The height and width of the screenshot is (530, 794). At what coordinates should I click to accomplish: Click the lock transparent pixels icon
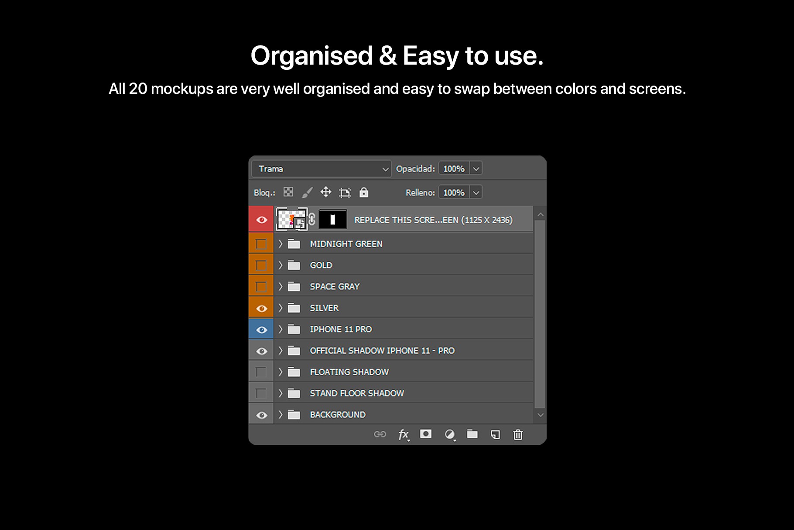tap(288, 192)
